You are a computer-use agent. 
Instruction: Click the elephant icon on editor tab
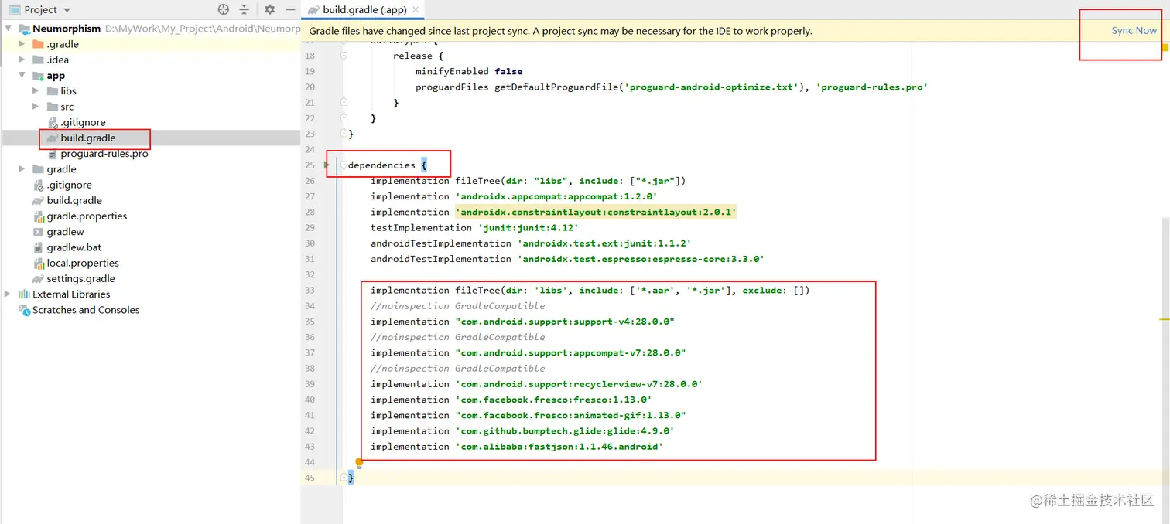point(313,10)
